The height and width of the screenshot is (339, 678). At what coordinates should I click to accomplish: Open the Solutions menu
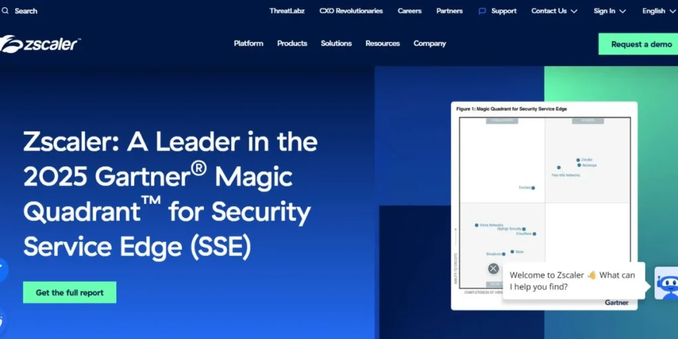[x=336, y=43]
